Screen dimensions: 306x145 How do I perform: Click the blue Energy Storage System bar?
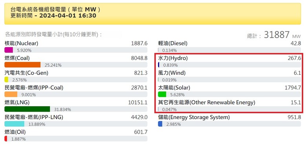[160, 124]
